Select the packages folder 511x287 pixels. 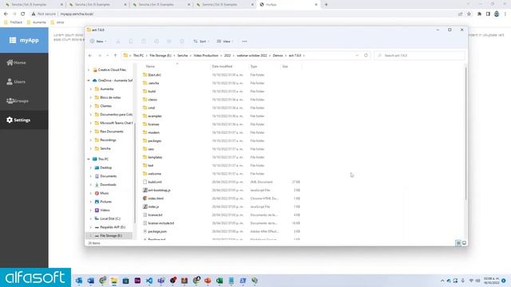click(x=154, y=141)
